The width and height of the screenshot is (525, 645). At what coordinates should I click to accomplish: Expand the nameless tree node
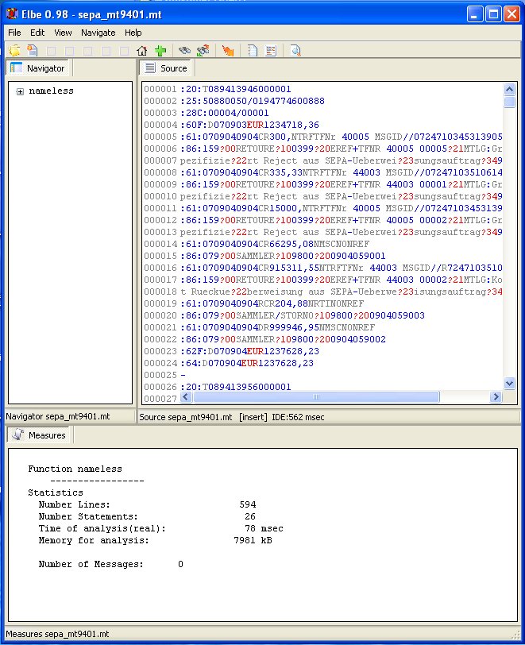[x=20, y=91]
